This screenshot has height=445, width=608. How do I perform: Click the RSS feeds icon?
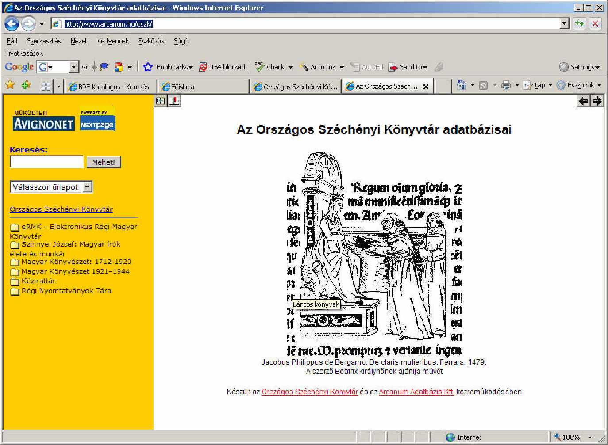[x=484, y=85]
